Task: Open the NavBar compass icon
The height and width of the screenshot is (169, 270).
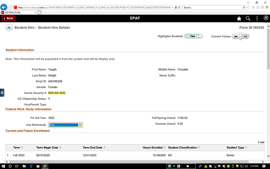Action: coord(266,18)
